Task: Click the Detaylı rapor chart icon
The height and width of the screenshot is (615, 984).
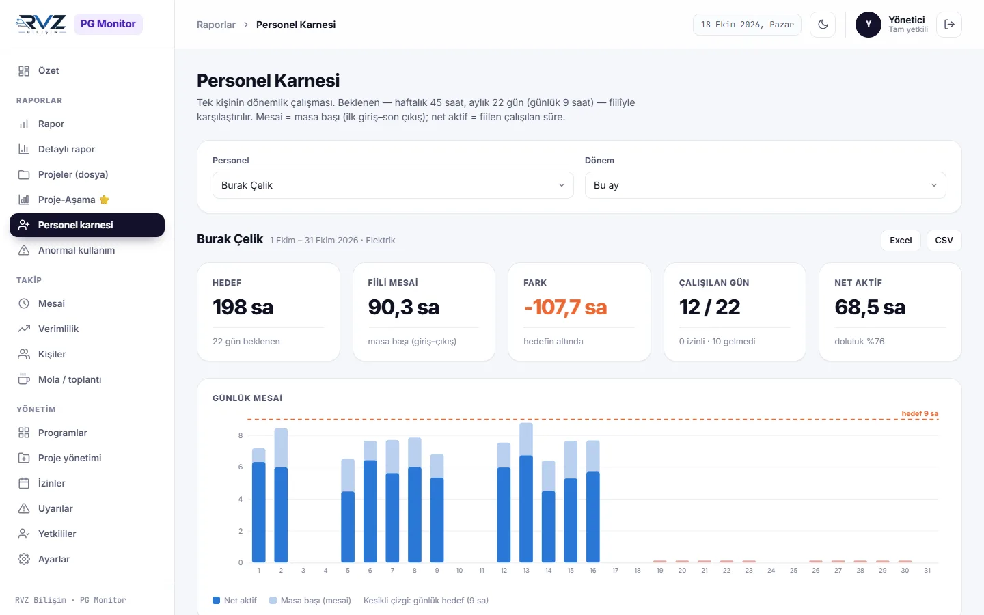Action: [24, 150]
